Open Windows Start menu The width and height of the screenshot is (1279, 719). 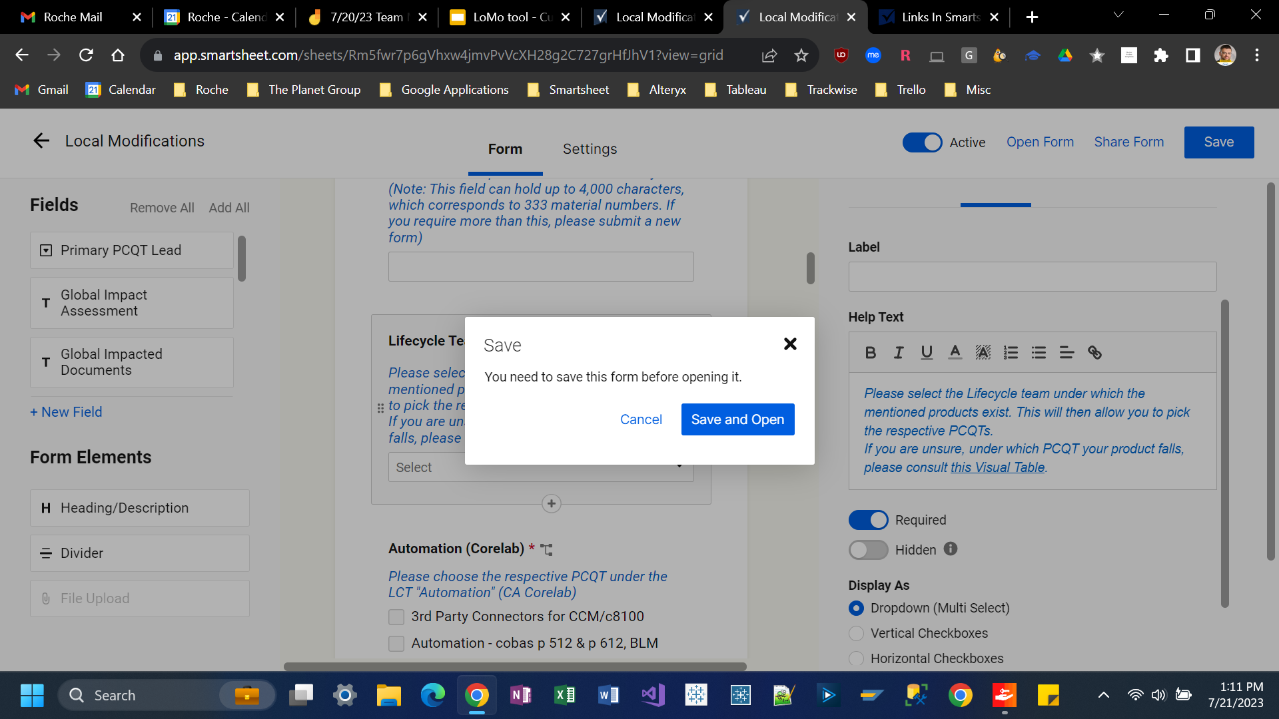click(32, 696)
